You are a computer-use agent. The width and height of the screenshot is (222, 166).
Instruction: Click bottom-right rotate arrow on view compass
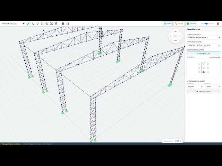point(180,40)
